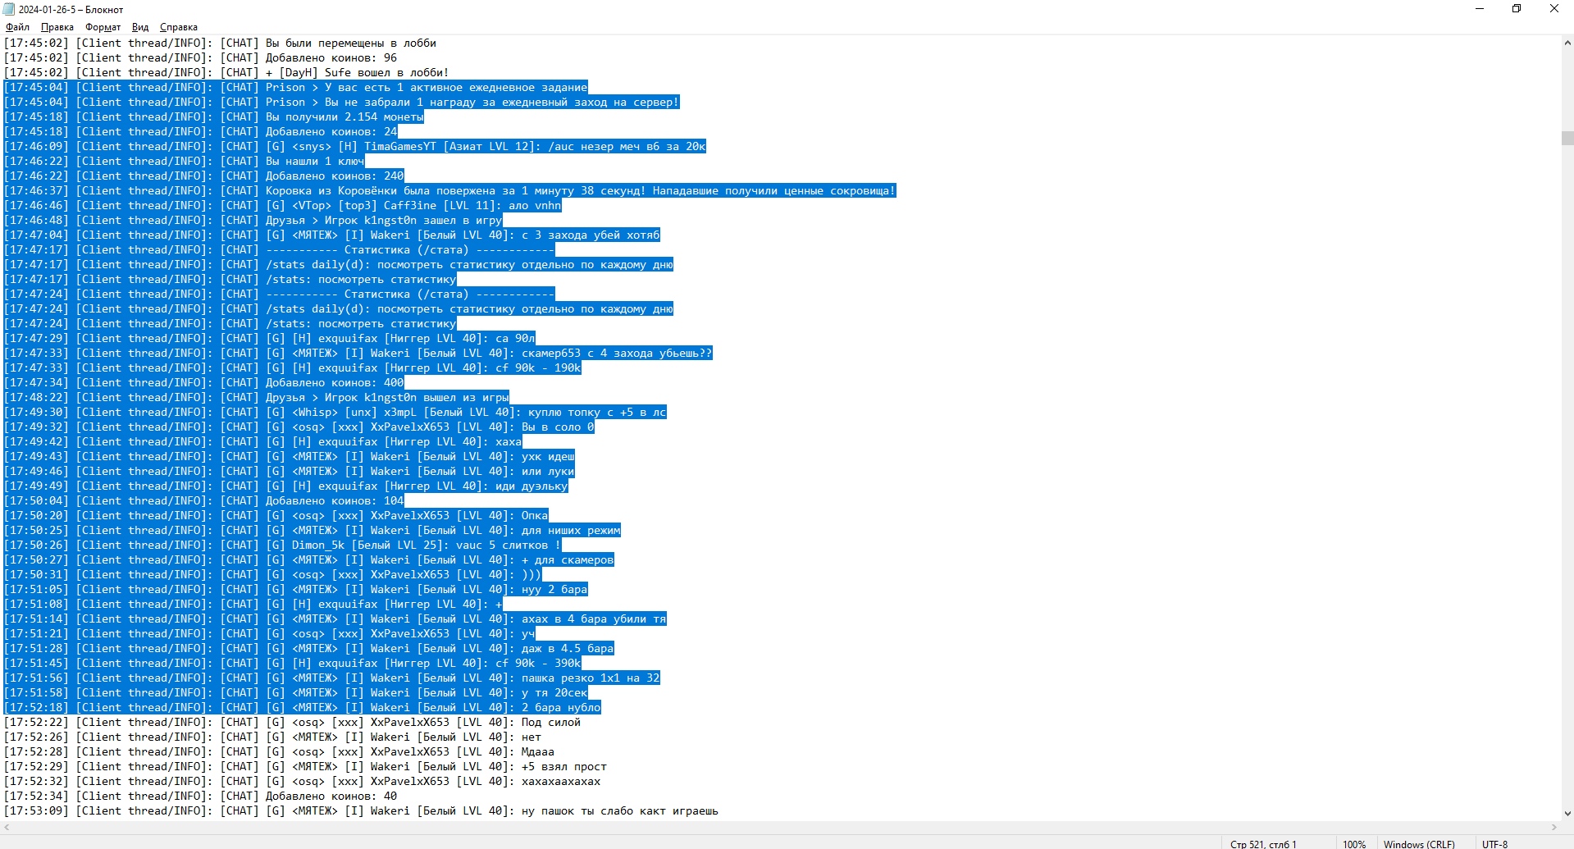Open the Правка menu

[56, 27]
